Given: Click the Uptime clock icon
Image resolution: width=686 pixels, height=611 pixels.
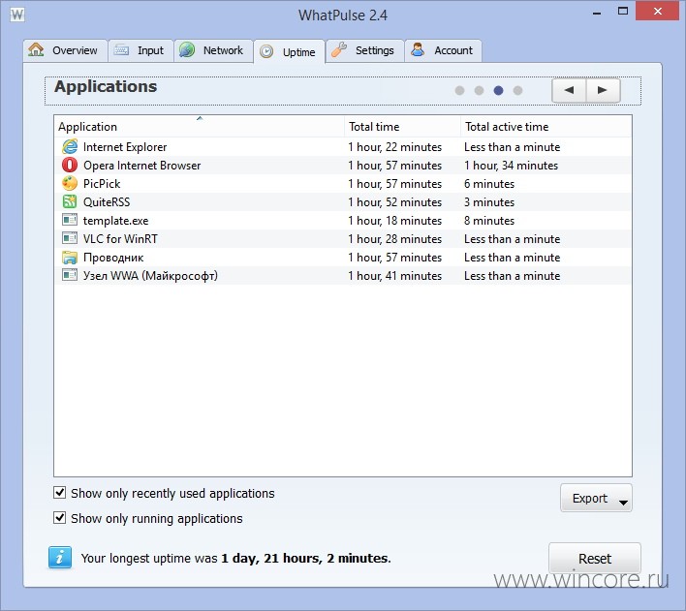Looking at the screenshot, I should (266, 51).
